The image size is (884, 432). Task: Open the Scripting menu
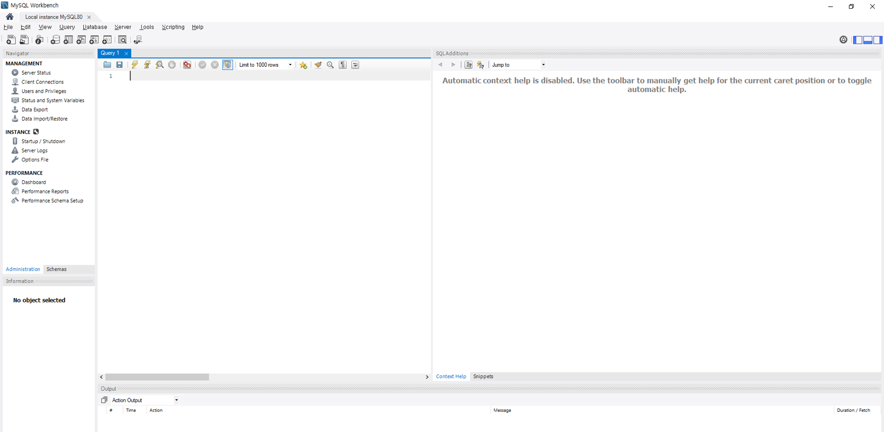[x=173, y=27]
